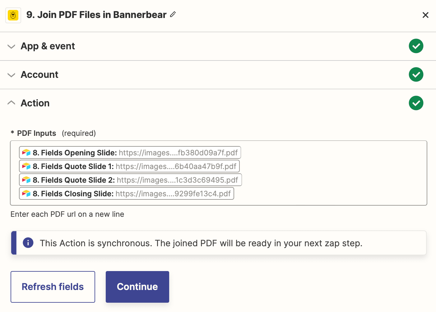Image resolution: width=436 pixels, height=312 pixels.
Task: Click the green checkmark beside Action
Action: (416, 103)
